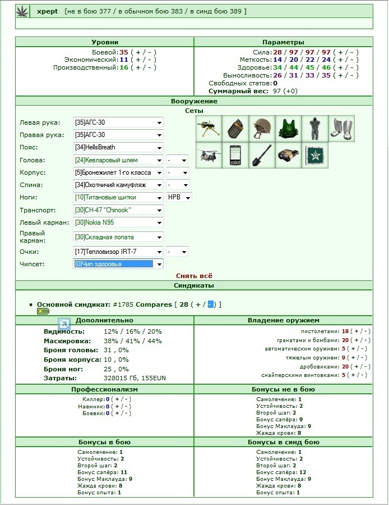Expand the Транспорт CH-47 Chinook dropdown

[118, 210]
